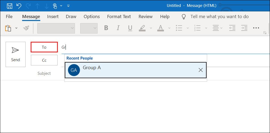Remove Group A from recent people

pyautogui.click(x=201, y=70)
